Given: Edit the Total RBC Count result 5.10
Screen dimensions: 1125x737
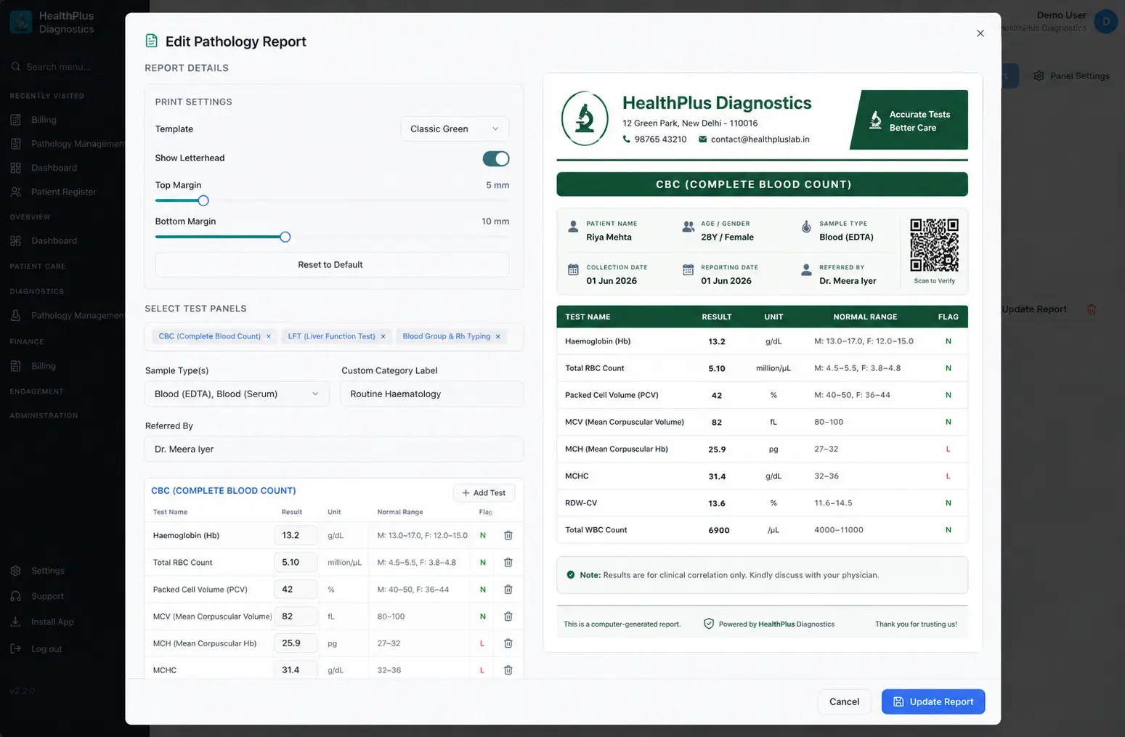Looking at the screenshot, I should click(296, 562).
